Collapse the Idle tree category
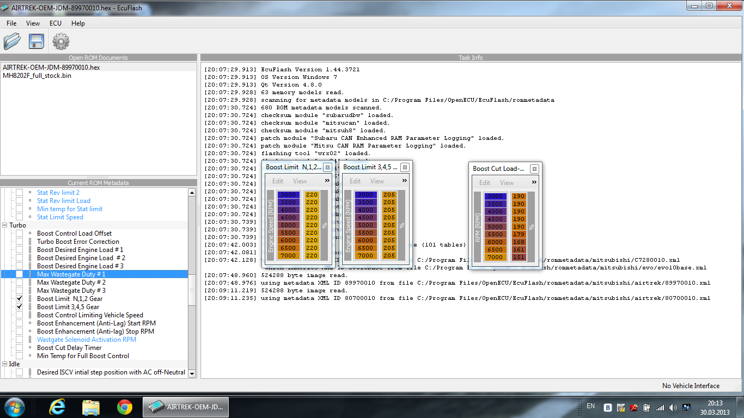The width and height of the screenshot is (744, 418). (x=5, y=364)
